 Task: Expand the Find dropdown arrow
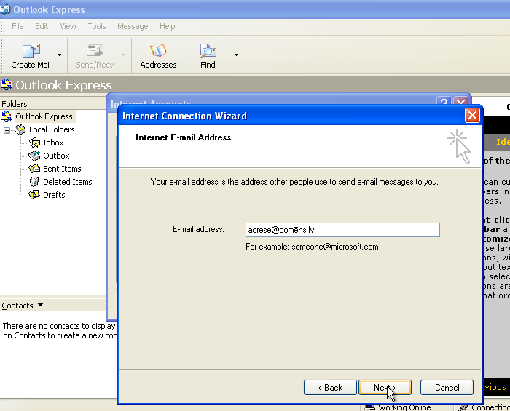pos(237,55)
